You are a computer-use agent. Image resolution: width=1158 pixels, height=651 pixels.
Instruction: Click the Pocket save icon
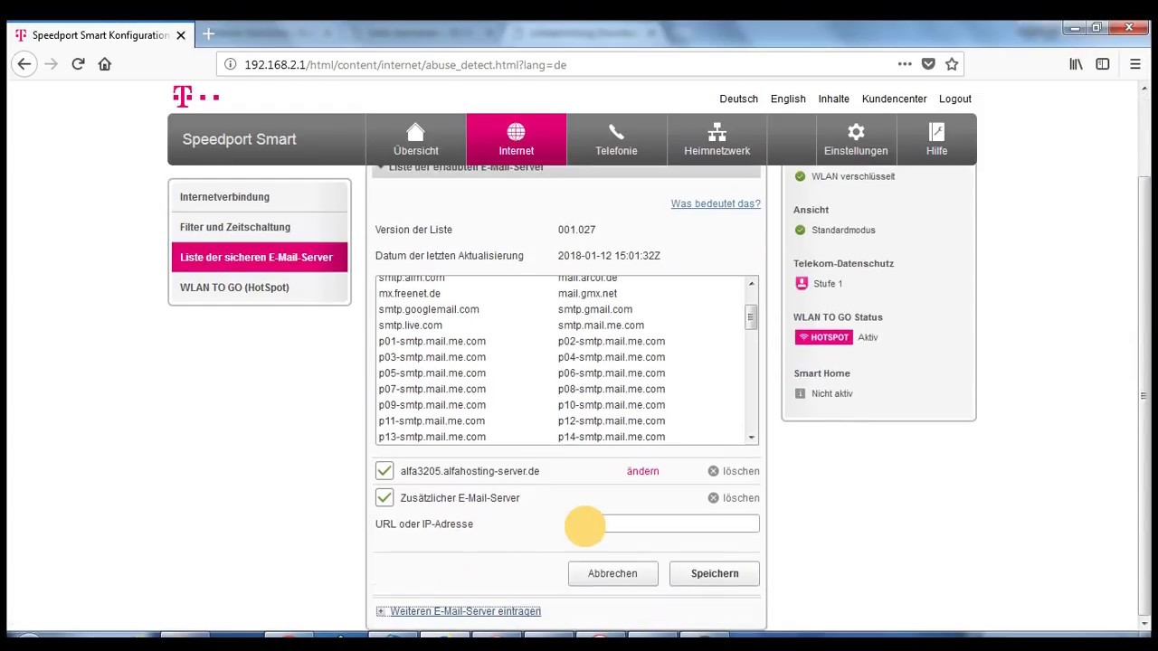[x=928, y=64]
